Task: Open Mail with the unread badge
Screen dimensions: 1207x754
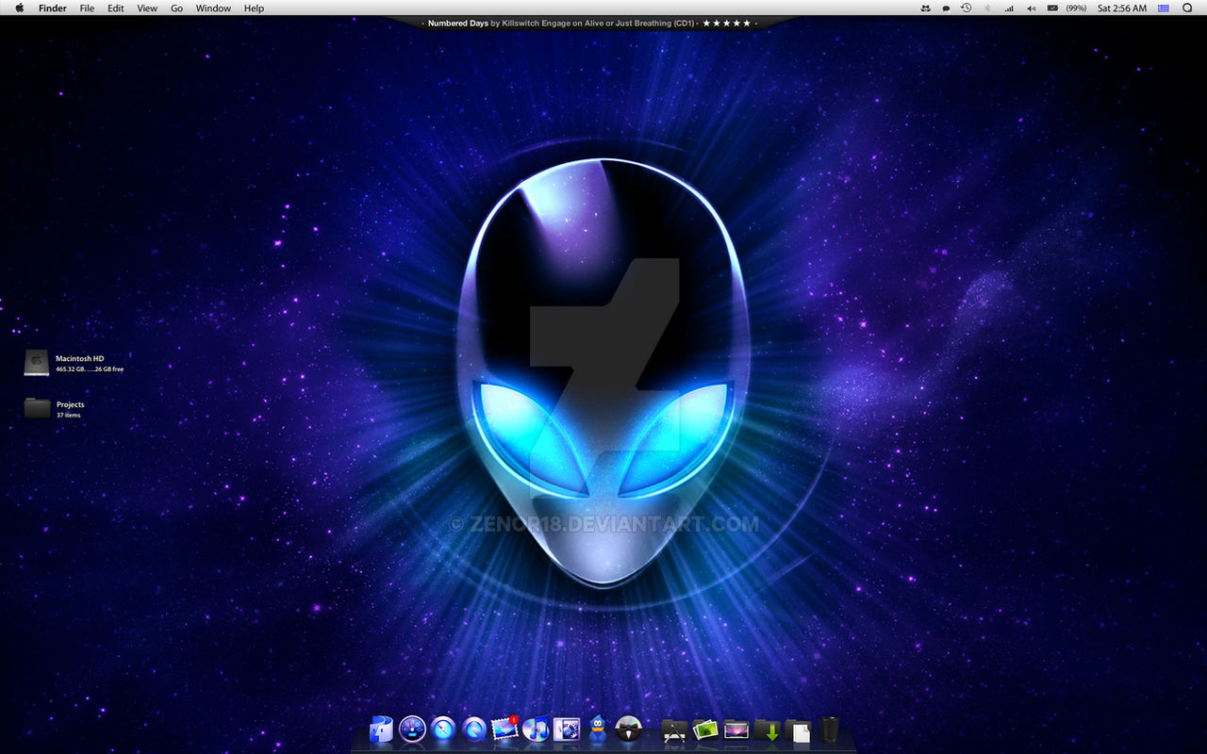Action: tap(505, 729)
